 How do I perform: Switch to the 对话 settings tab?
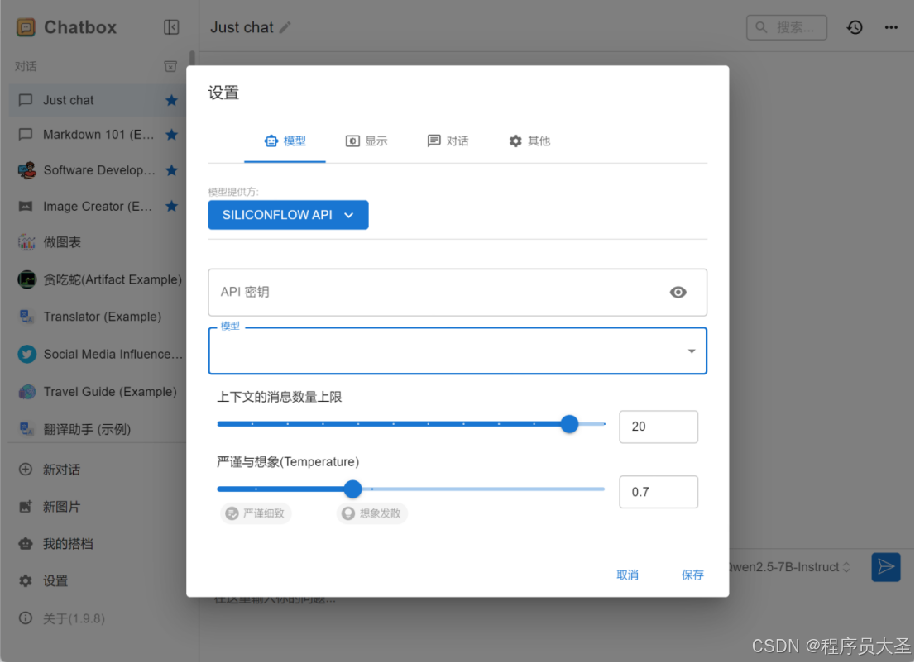[448, 141]
